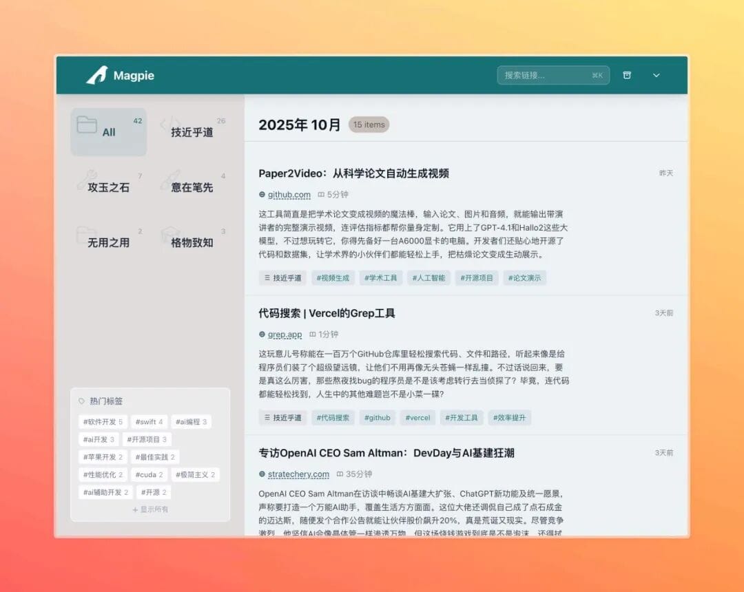The width and height of the screenshot is (744, 592).
Task: Toggle the #ai编程 tag filter
Action: tap(190, 421)
